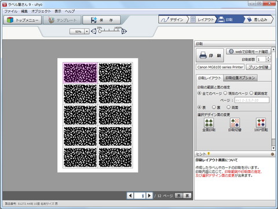This screenshot has height=209, width=278.
Task: Click the 印刷切替 print toggle icon
Action: click(235, 122)
